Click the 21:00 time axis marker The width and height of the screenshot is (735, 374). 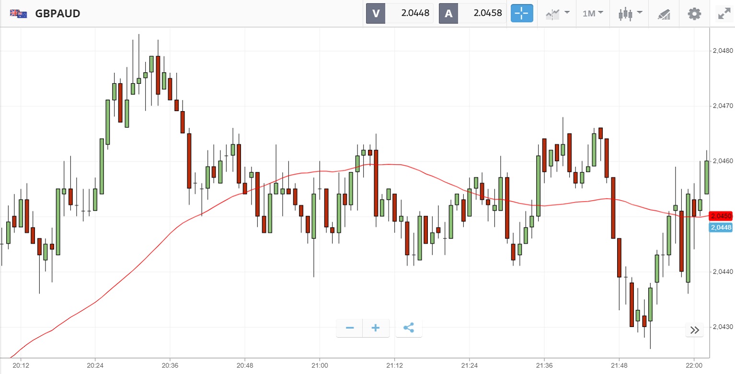[x=319, y=365]
